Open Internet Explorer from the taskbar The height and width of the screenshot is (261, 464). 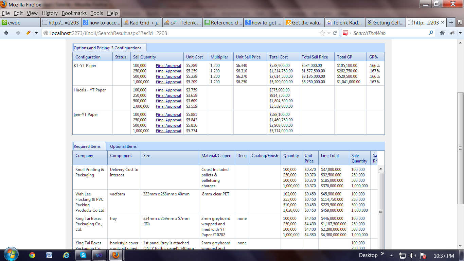66,255
